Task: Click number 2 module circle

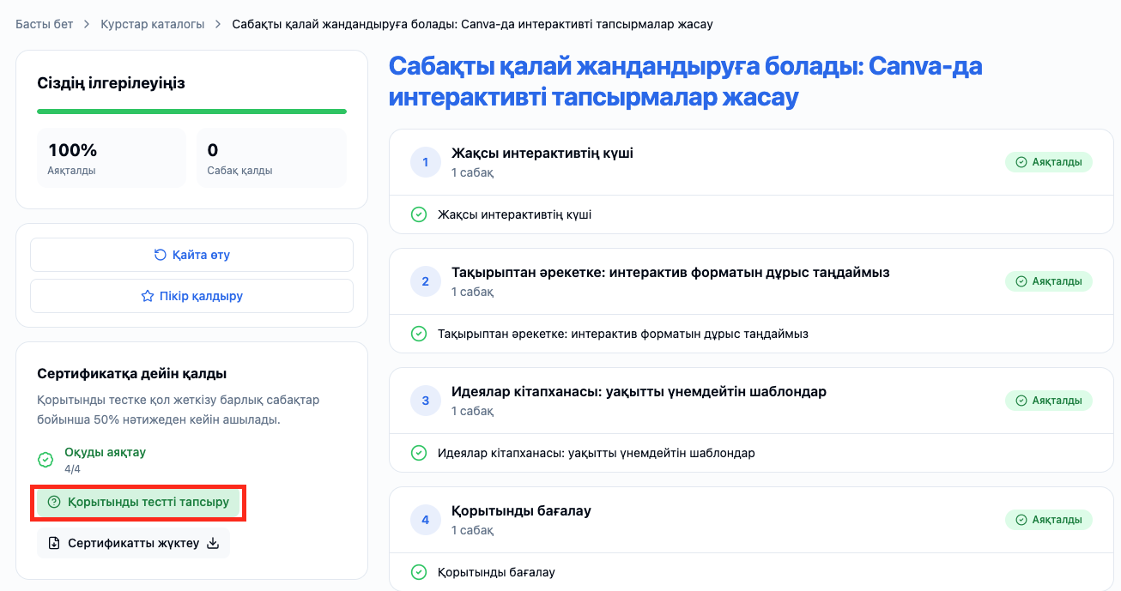Action: [x=426, y=281]
